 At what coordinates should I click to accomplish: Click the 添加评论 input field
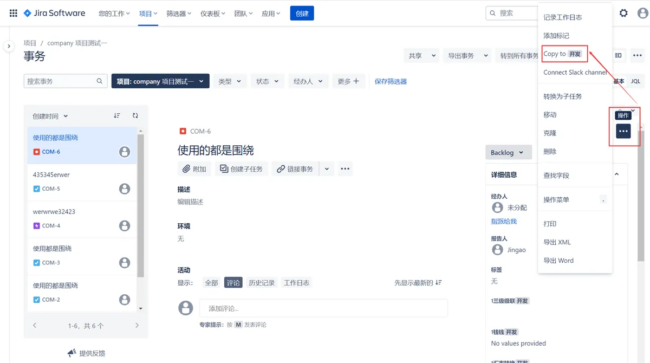[323, 308]
